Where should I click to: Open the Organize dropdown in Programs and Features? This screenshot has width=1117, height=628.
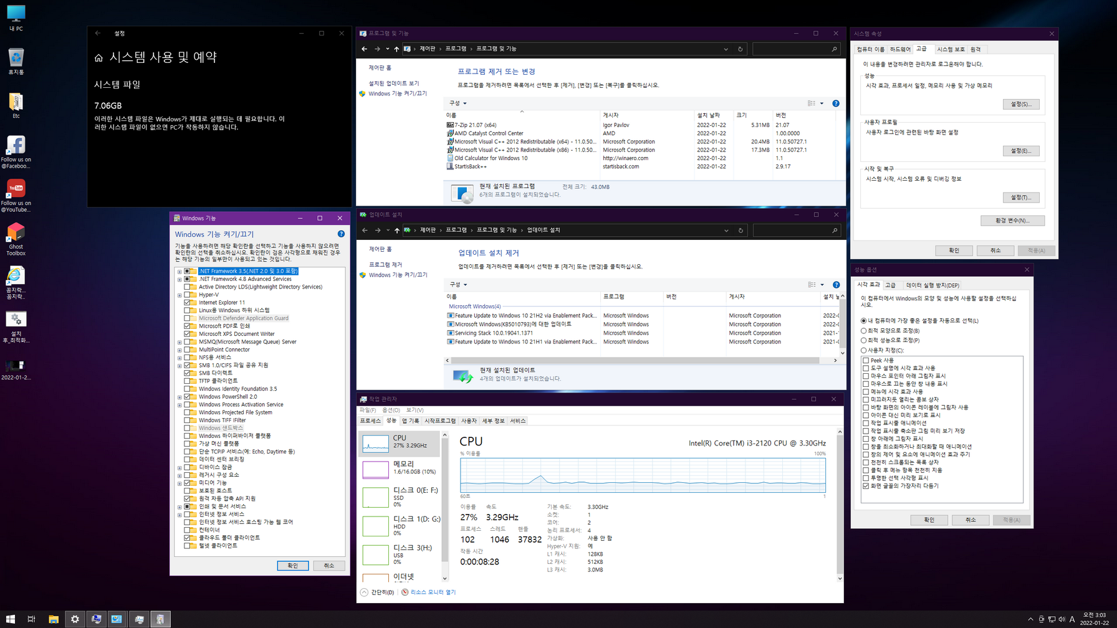coord(458,103)
